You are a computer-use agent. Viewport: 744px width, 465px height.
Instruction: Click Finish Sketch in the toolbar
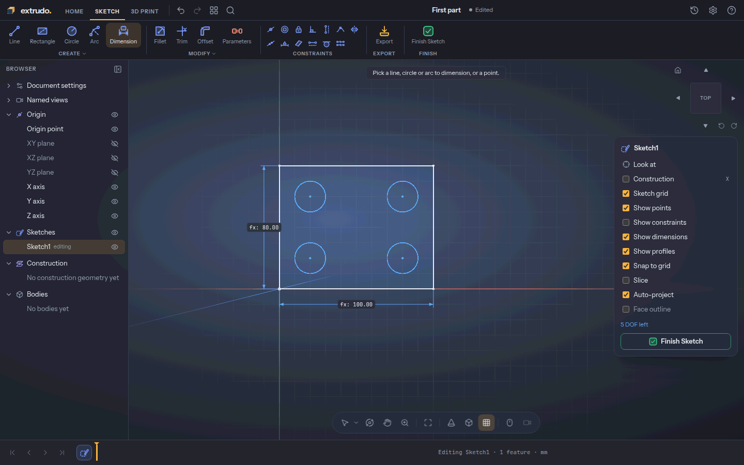428,35
